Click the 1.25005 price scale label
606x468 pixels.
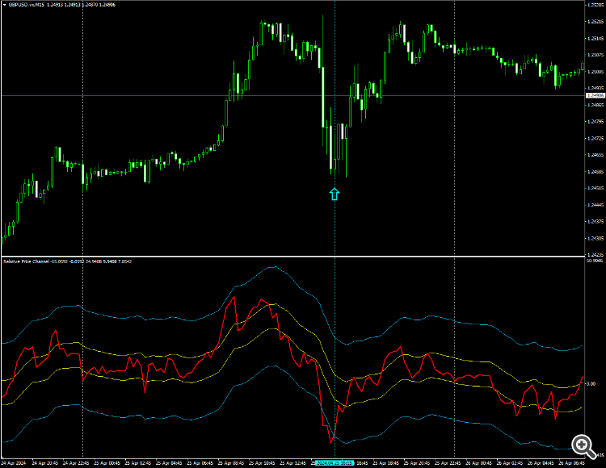[595, 72]
